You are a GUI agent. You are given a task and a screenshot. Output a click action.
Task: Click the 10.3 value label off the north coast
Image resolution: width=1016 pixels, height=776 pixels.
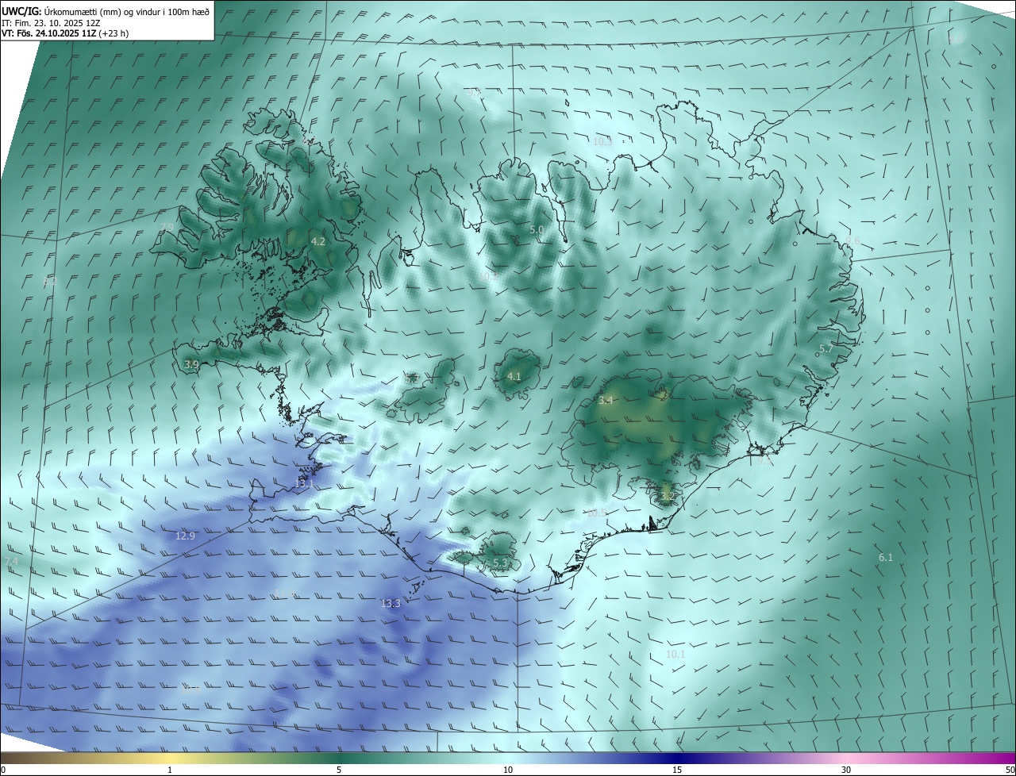tap(602, 141)
